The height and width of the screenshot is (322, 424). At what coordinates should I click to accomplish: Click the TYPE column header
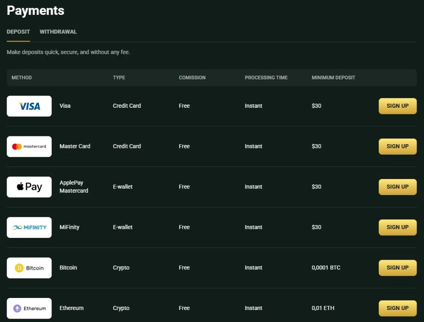tap(119, 77)
